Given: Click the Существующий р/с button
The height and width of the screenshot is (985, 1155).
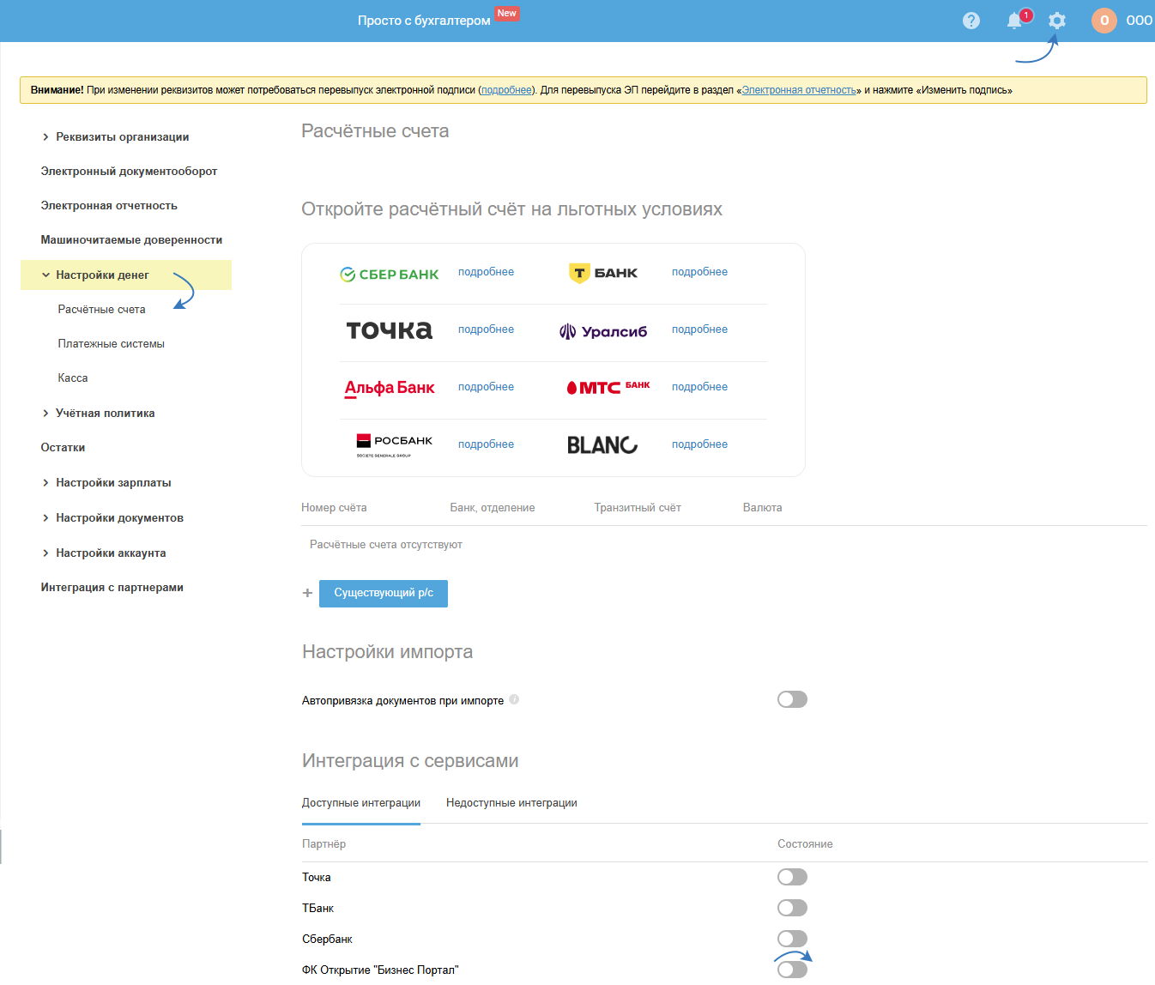Looking at the screenshot, I should (x=384, y=593).
